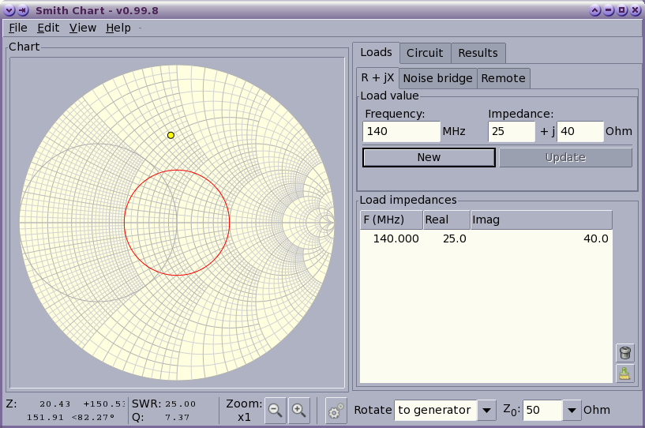Click the 40.0 imaginary value cell

click(x=595, y=238)
